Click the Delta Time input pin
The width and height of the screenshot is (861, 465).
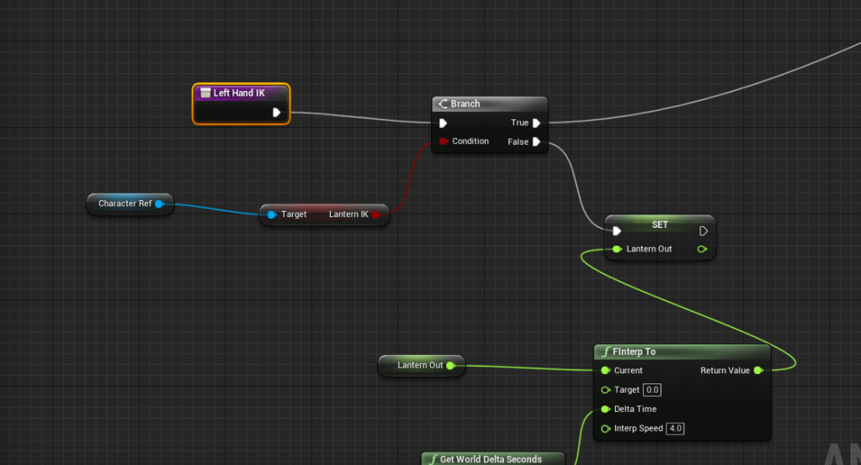605,410
